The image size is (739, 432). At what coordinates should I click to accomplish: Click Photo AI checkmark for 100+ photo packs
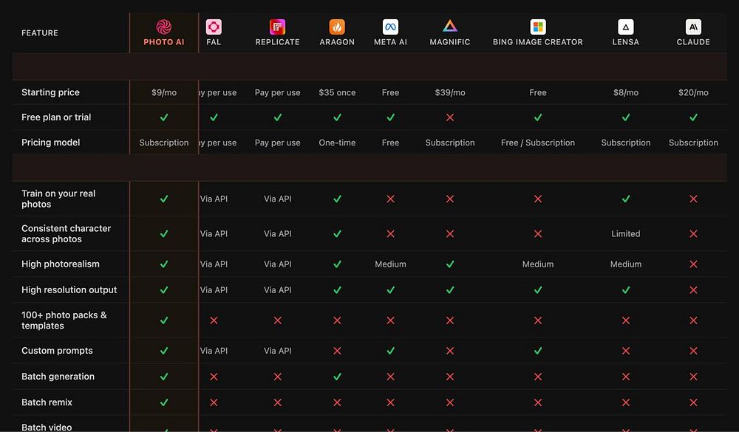click(164, 320)
